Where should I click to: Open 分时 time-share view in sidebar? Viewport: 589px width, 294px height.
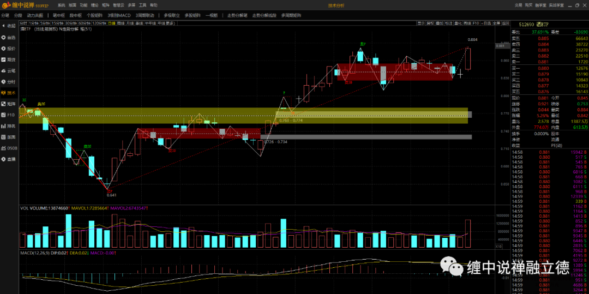(x=8, y=81)
